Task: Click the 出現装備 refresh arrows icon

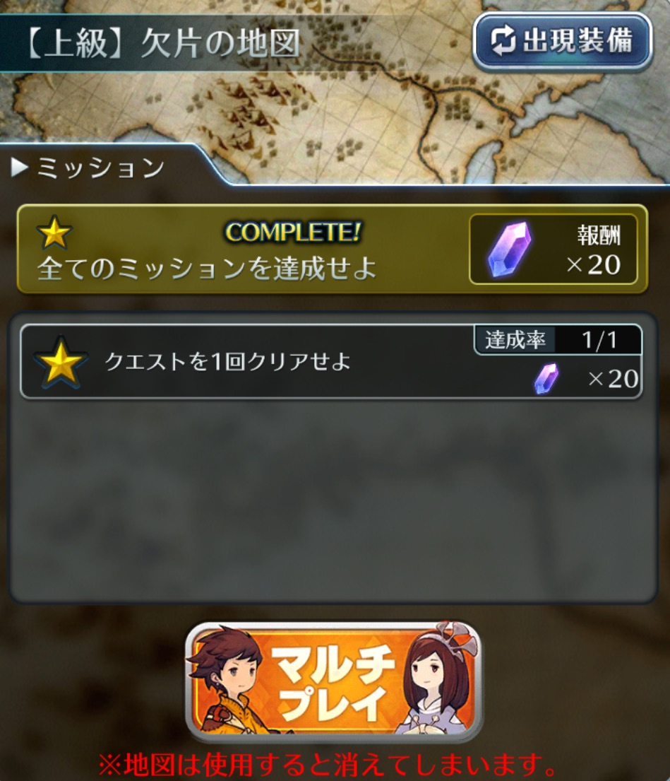Action: [x=503, y=41]
